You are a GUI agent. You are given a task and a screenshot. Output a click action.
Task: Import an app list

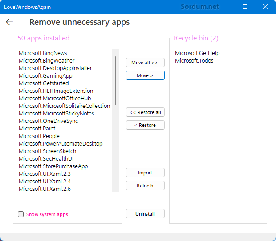[145, 173]
